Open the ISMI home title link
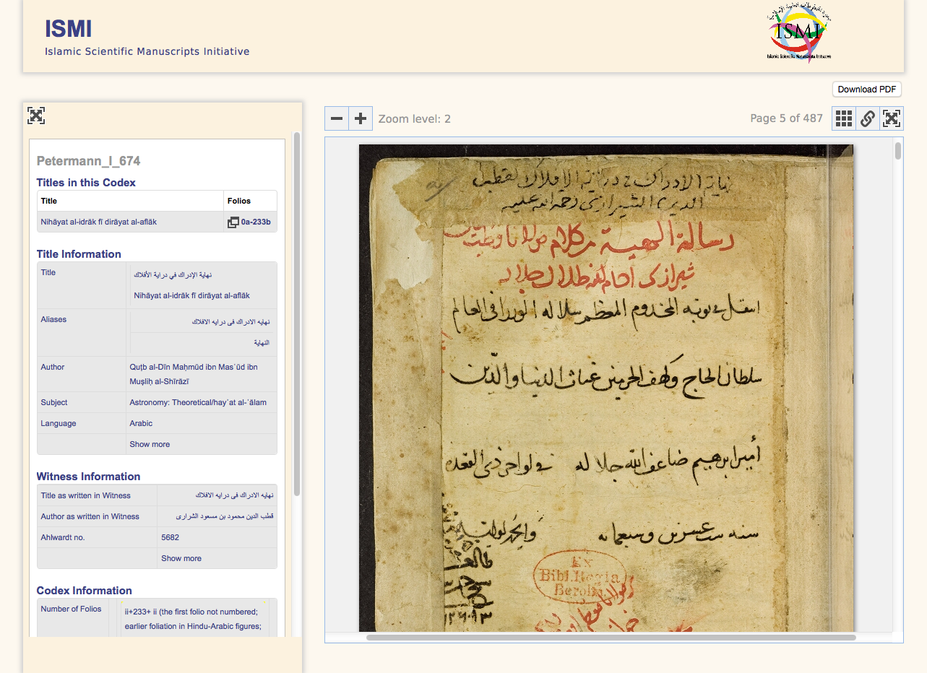This screenshot has height=673, width=927. pos(68,28)
